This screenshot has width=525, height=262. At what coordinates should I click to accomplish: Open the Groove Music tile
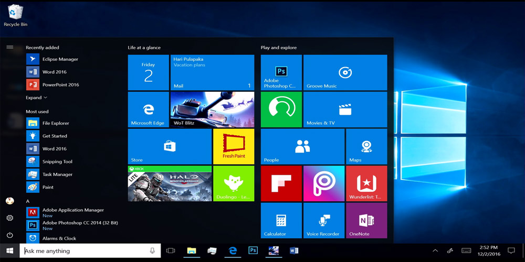coord(345,72)
